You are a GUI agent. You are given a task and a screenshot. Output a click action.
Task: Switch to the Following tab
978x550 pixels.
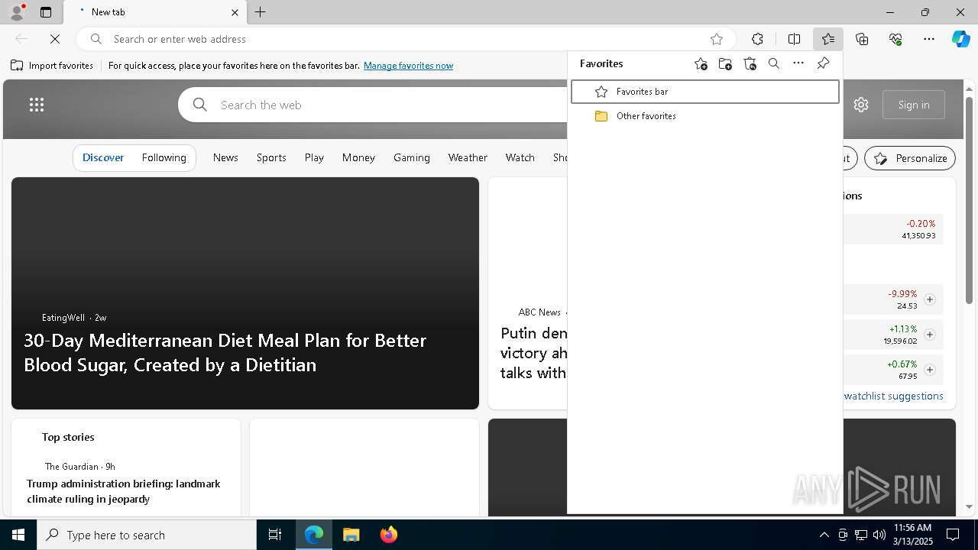(x=164, y=157)
